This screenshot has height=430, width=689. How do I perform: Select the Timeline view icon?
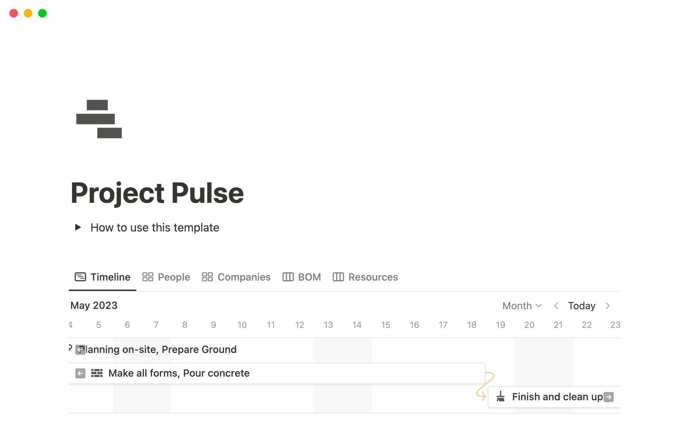point(80,277)
